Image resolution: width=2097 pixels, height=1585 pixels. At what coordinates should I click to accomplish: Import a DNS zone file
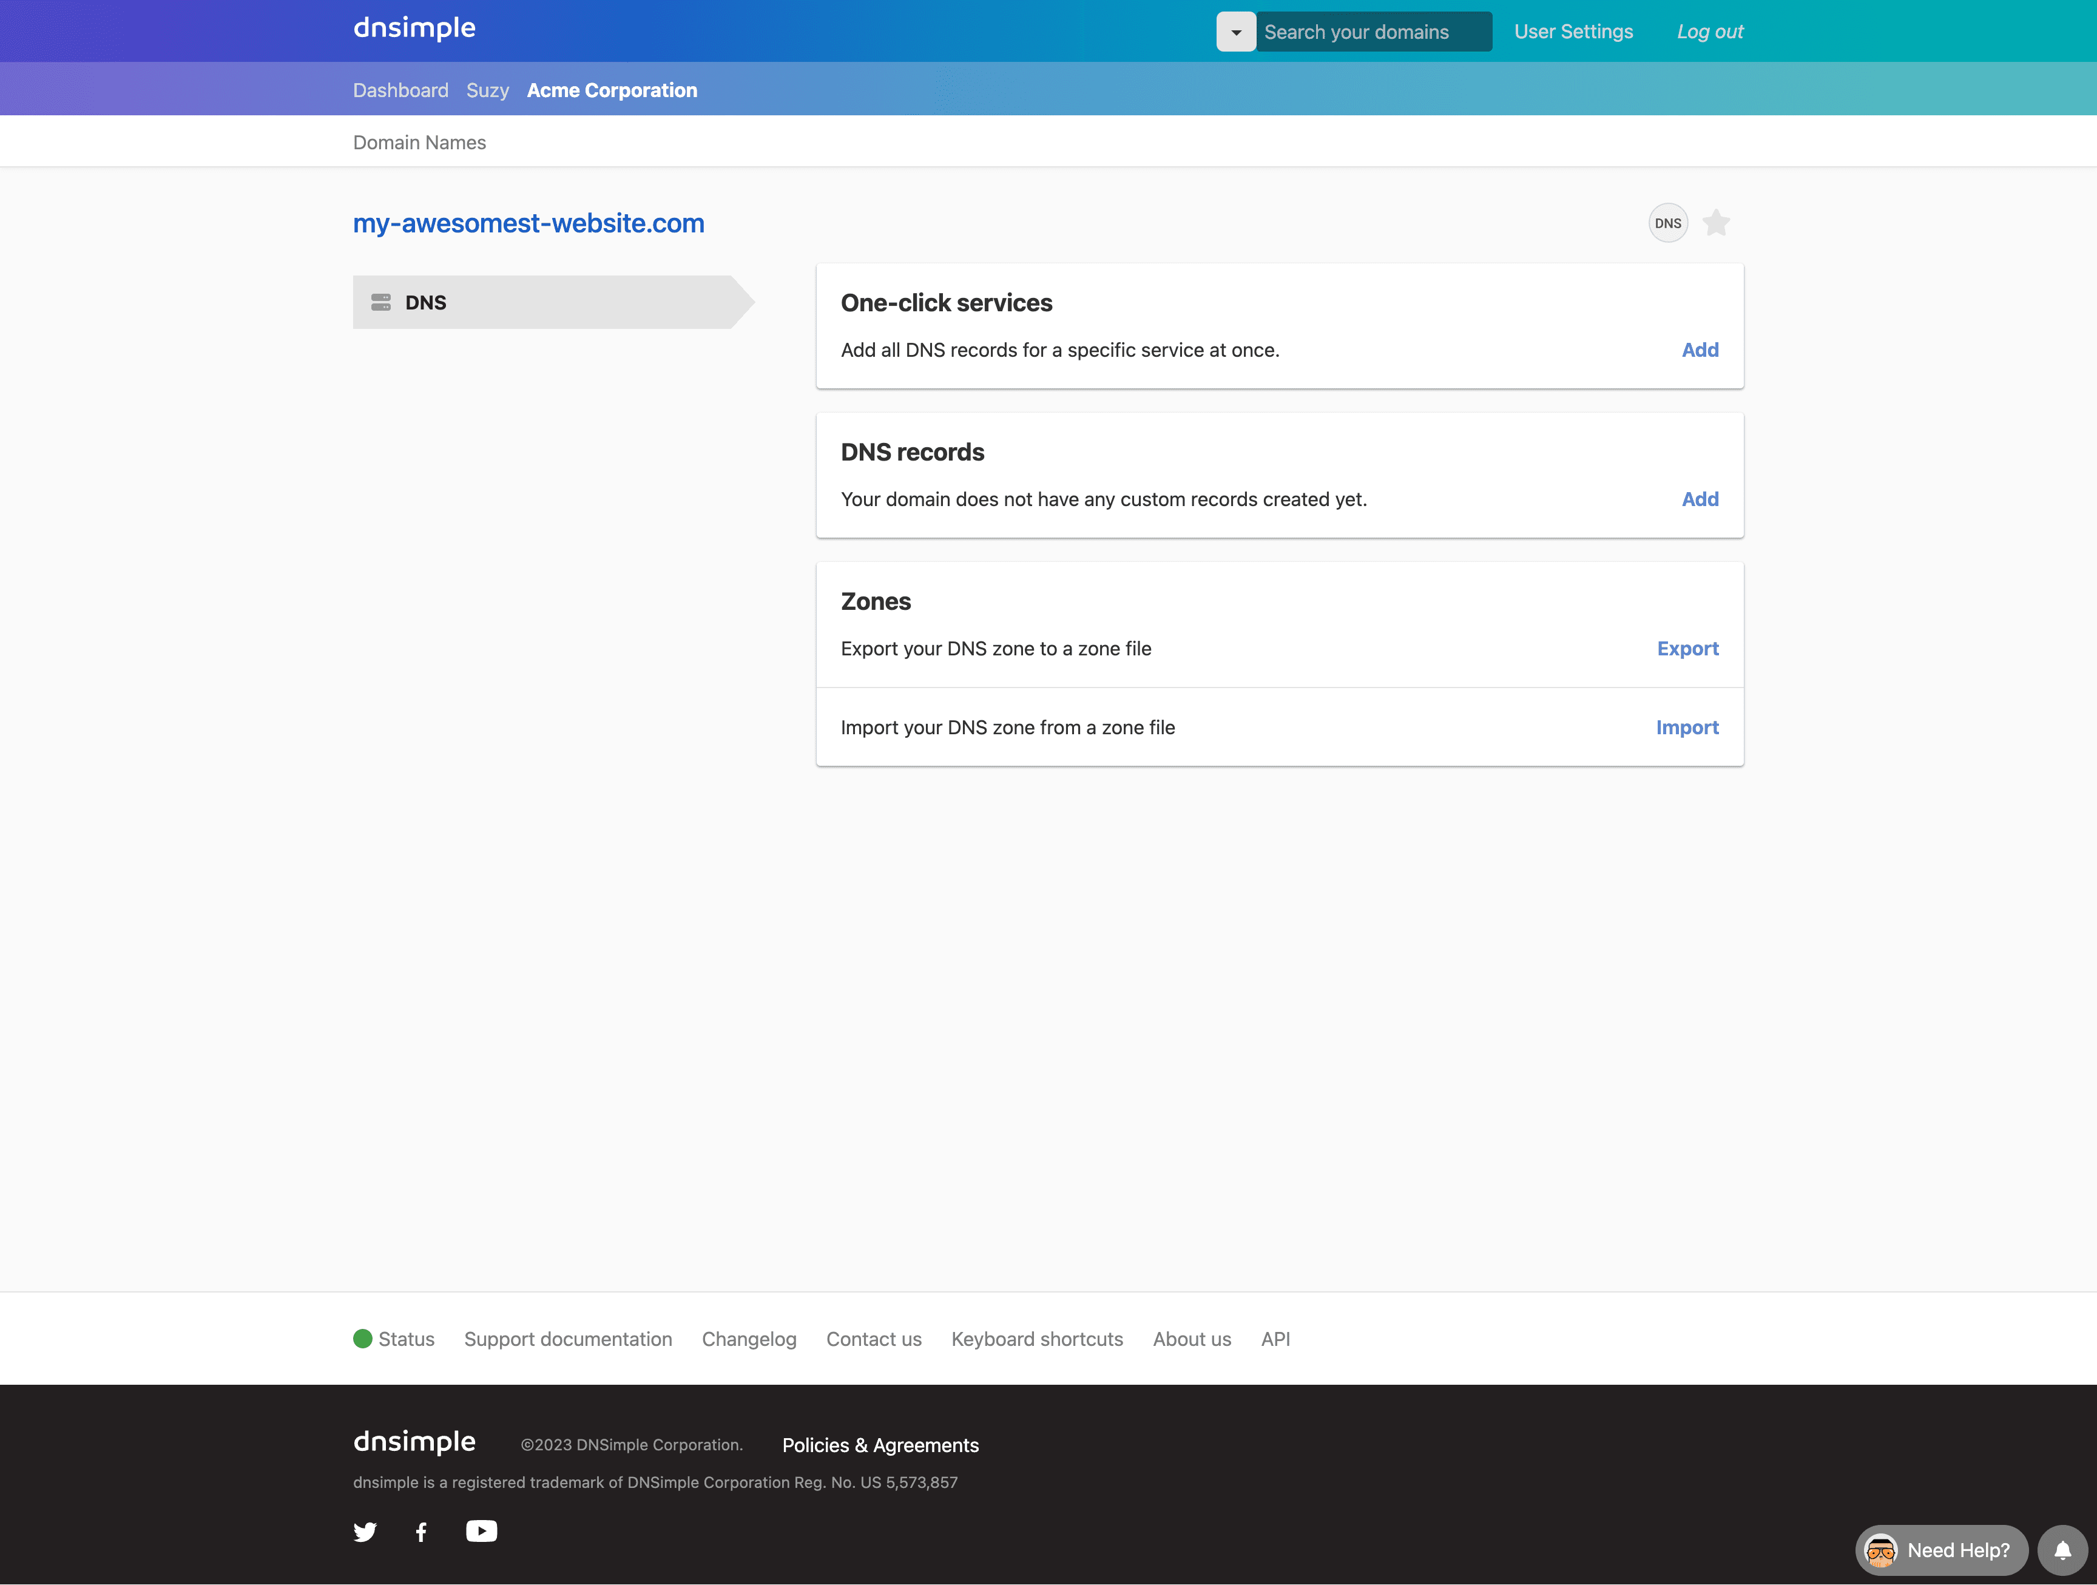(1686, 727)
